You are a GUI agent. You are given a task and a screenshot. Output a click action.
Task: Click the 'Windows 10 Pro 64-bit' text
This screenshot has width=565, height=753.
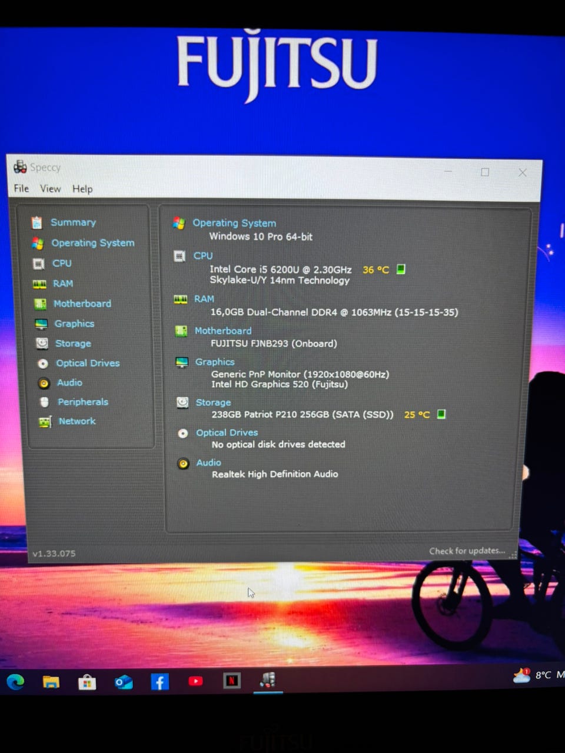[261, 236]
